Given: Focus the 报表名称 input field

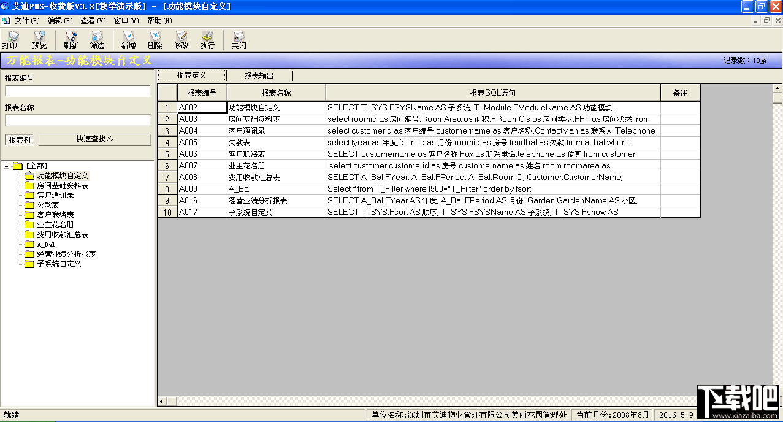Looking at the screenshot, I should (x=78, y=120).
